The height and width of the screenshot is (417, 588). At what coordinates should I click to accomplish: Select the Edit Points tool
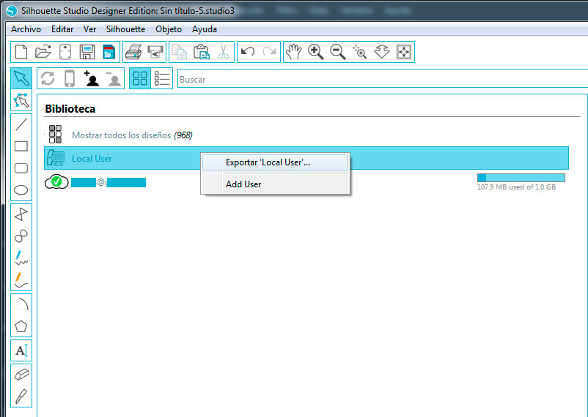(x=21, y=100)
